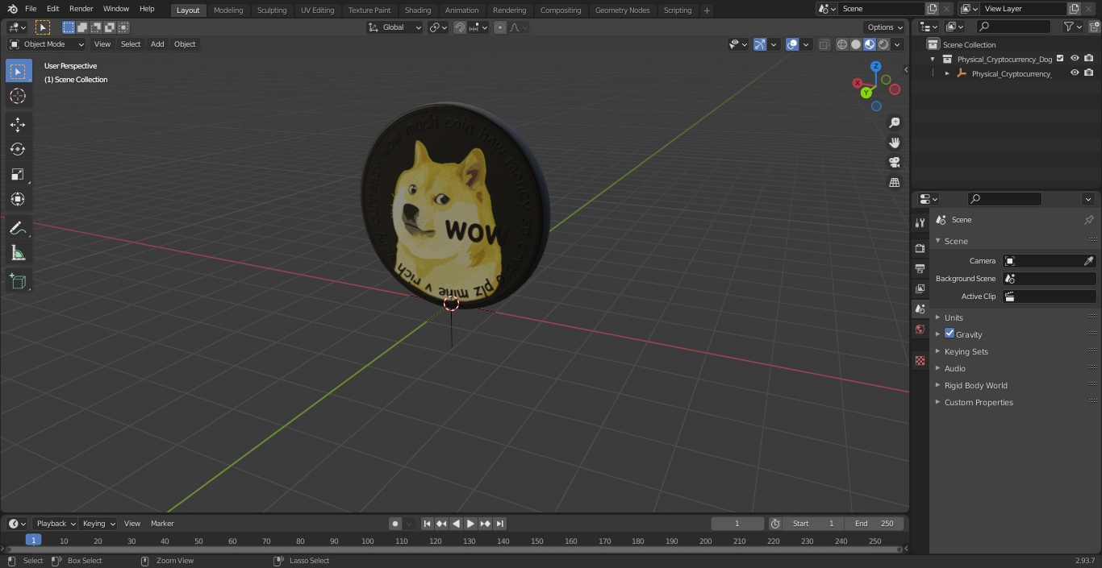Select the Annotate tool
1102x568 pixels.
[18, 229]
